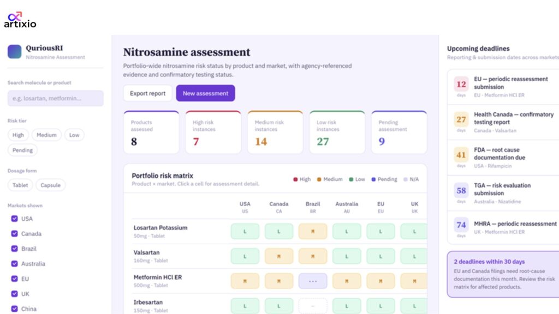Open TGA risk evaluation submission deadline
This screenshot has height=314, width=559.
coord(503,193)
